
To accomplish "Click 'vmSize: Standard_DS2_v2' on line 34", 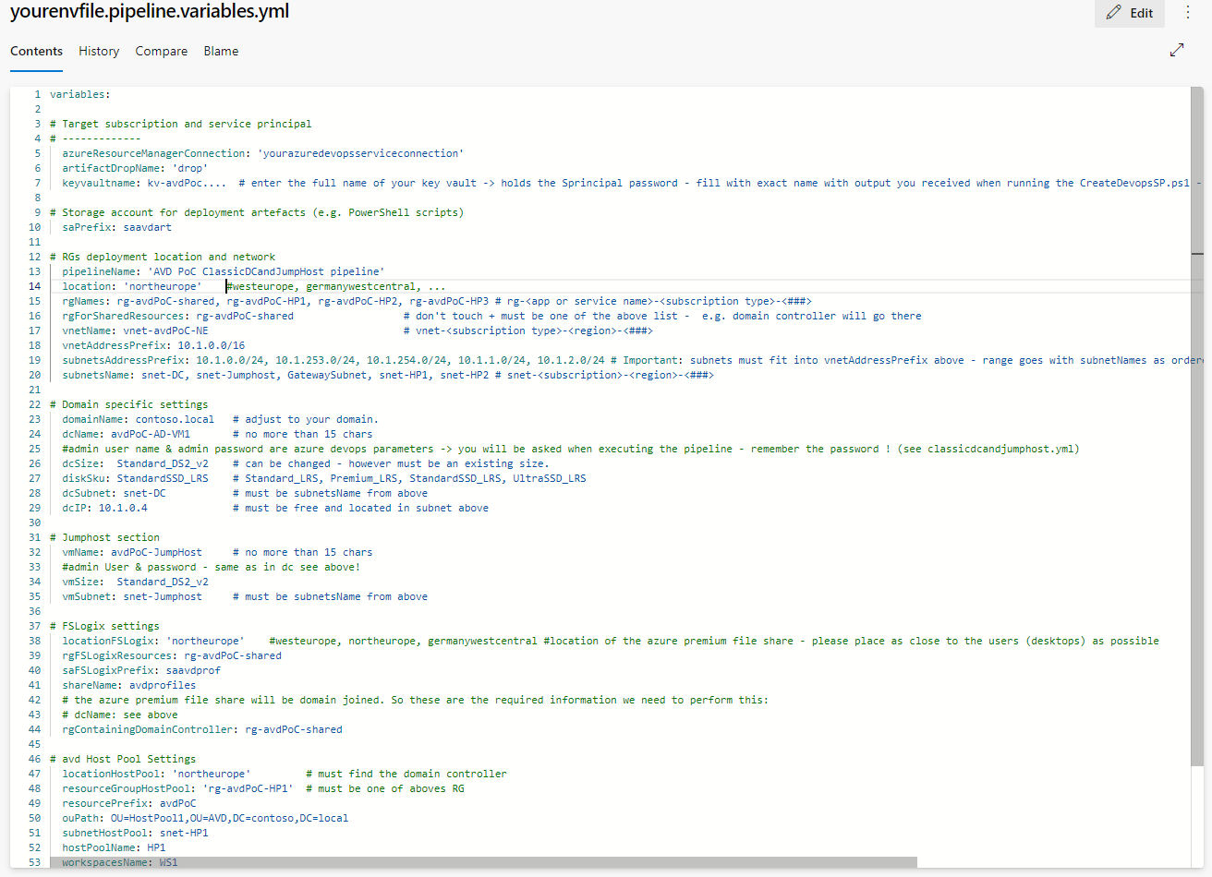I will [x=136, y=582].
